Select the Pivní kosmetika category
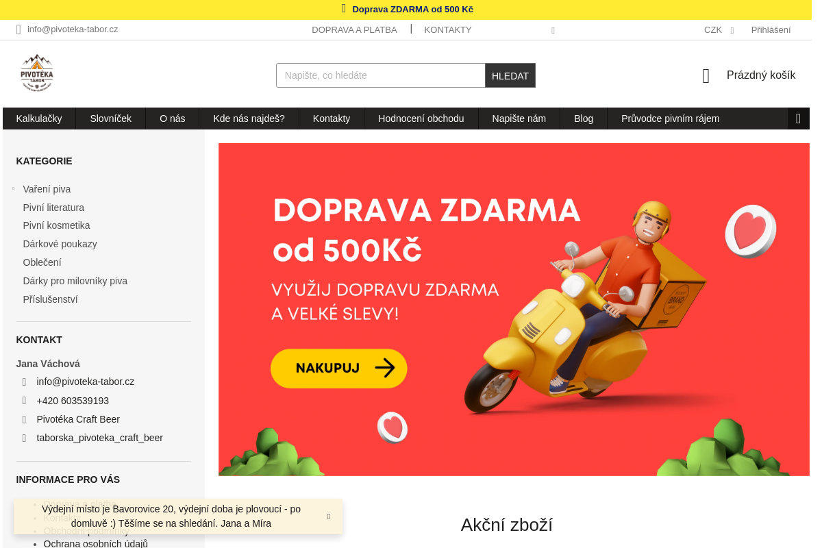 (56, 225)
